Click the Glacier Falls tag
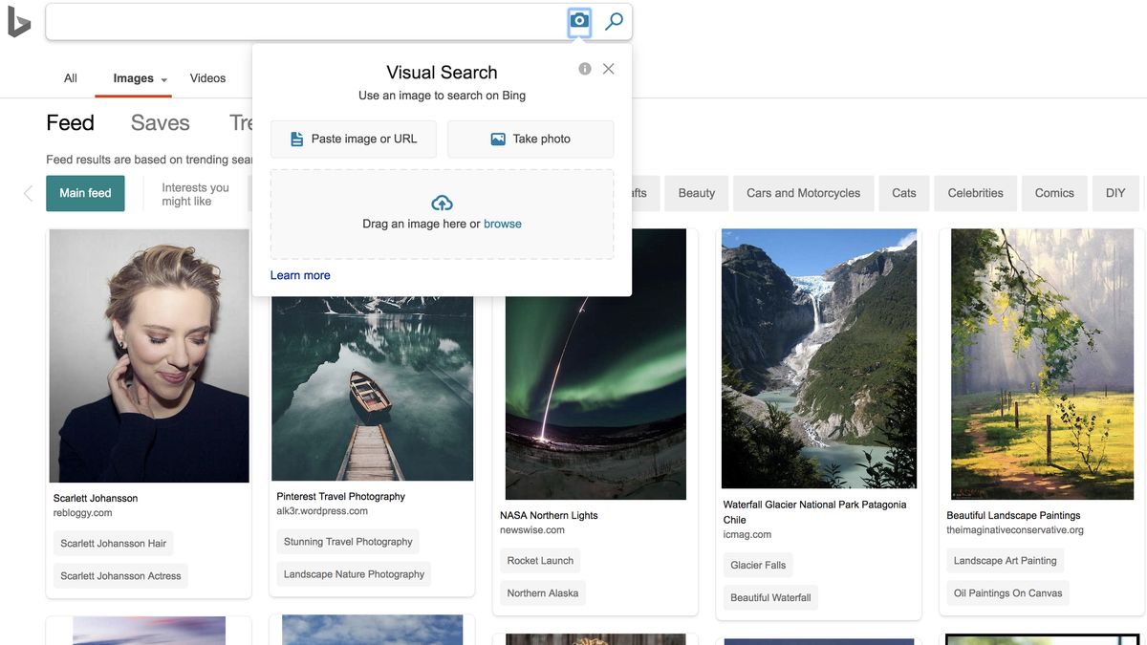The image size is (1147, 645). tap(758, 565)
